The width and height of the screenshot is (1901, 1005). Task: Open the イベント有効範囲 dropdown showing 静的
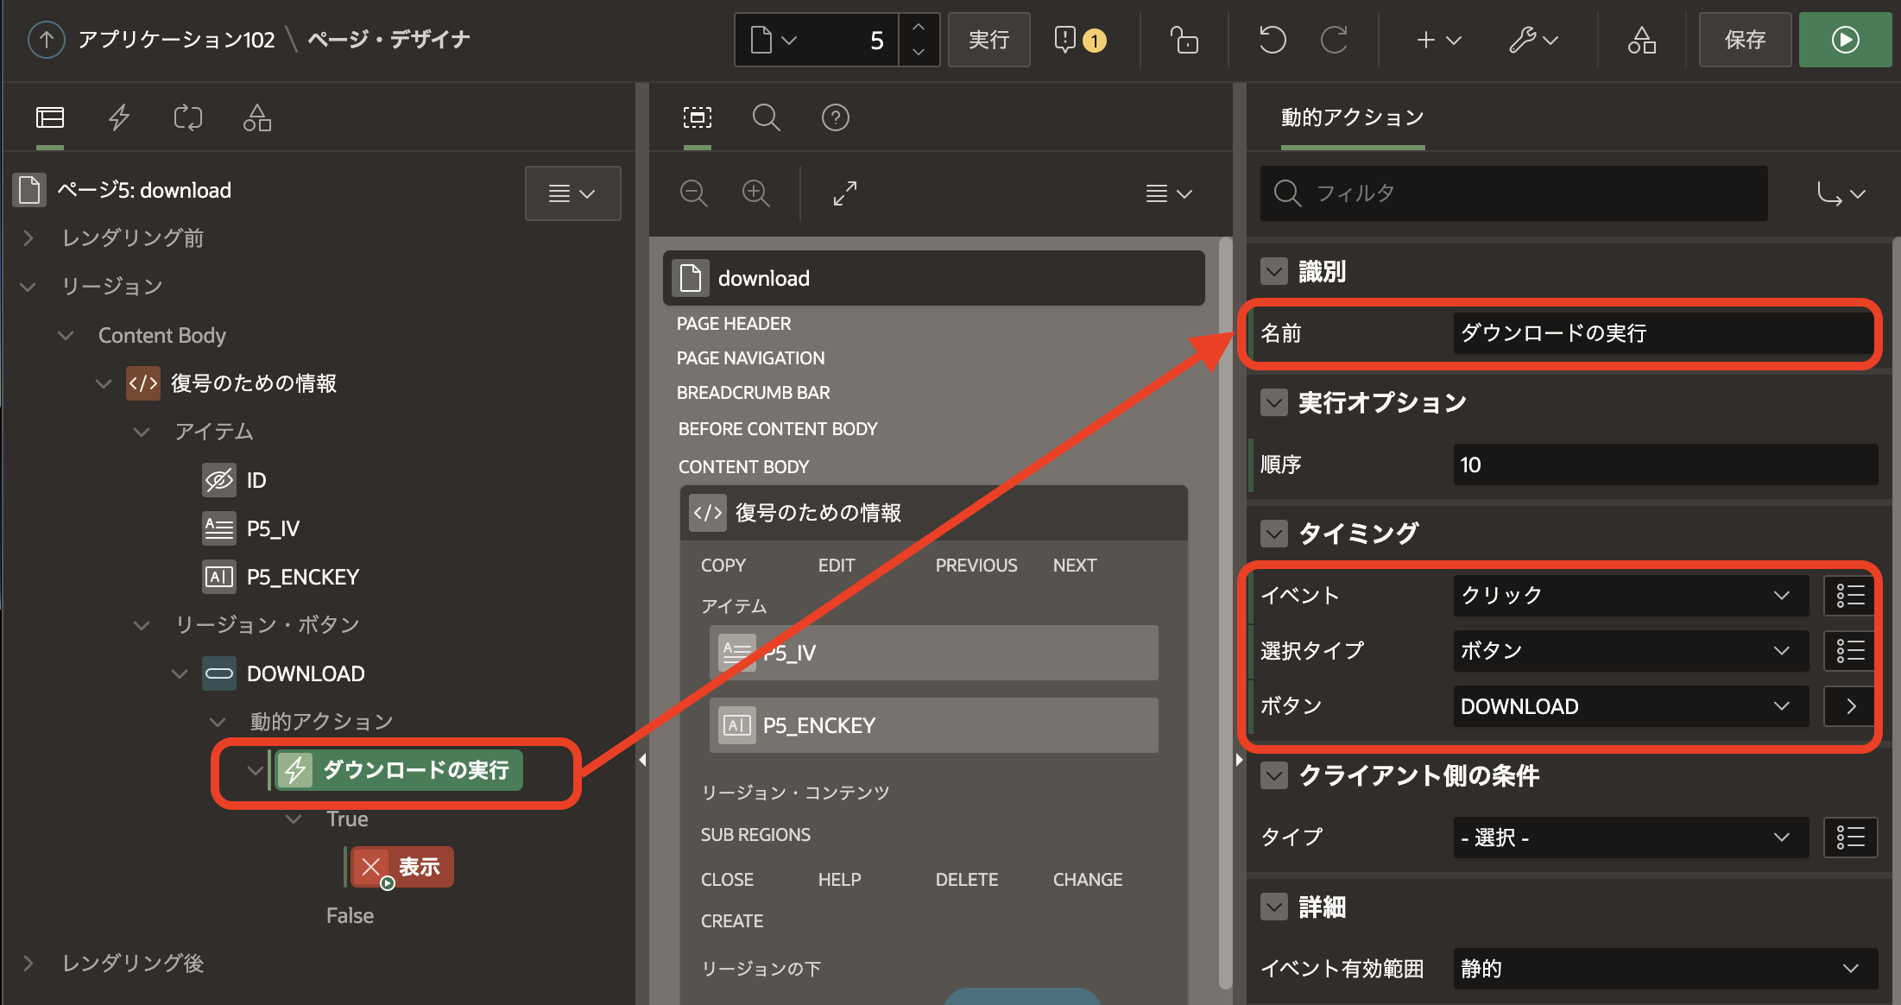1664,969
